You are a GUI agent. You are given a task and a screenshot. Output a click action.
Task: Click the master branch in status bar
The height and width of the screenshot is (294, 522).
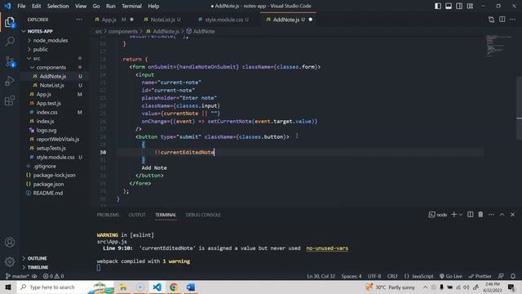[17, 276]
